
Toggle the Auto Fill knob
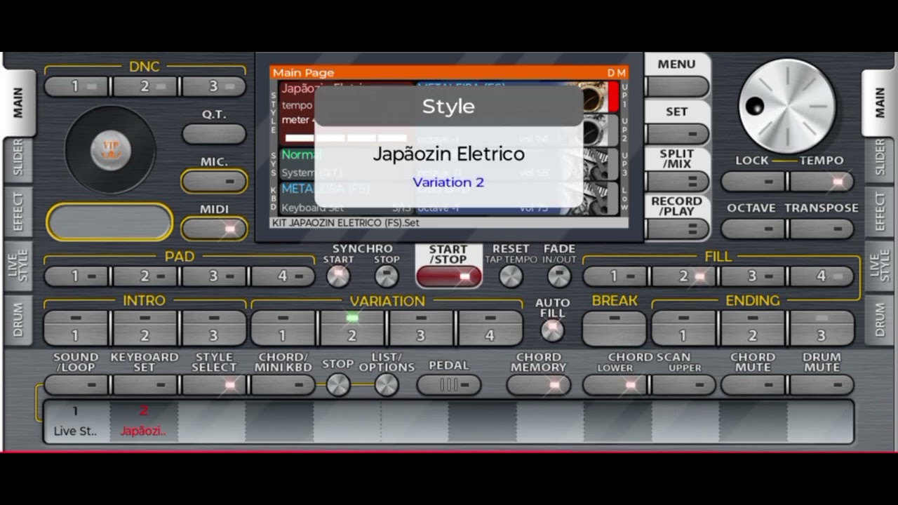tap(552, 330)
